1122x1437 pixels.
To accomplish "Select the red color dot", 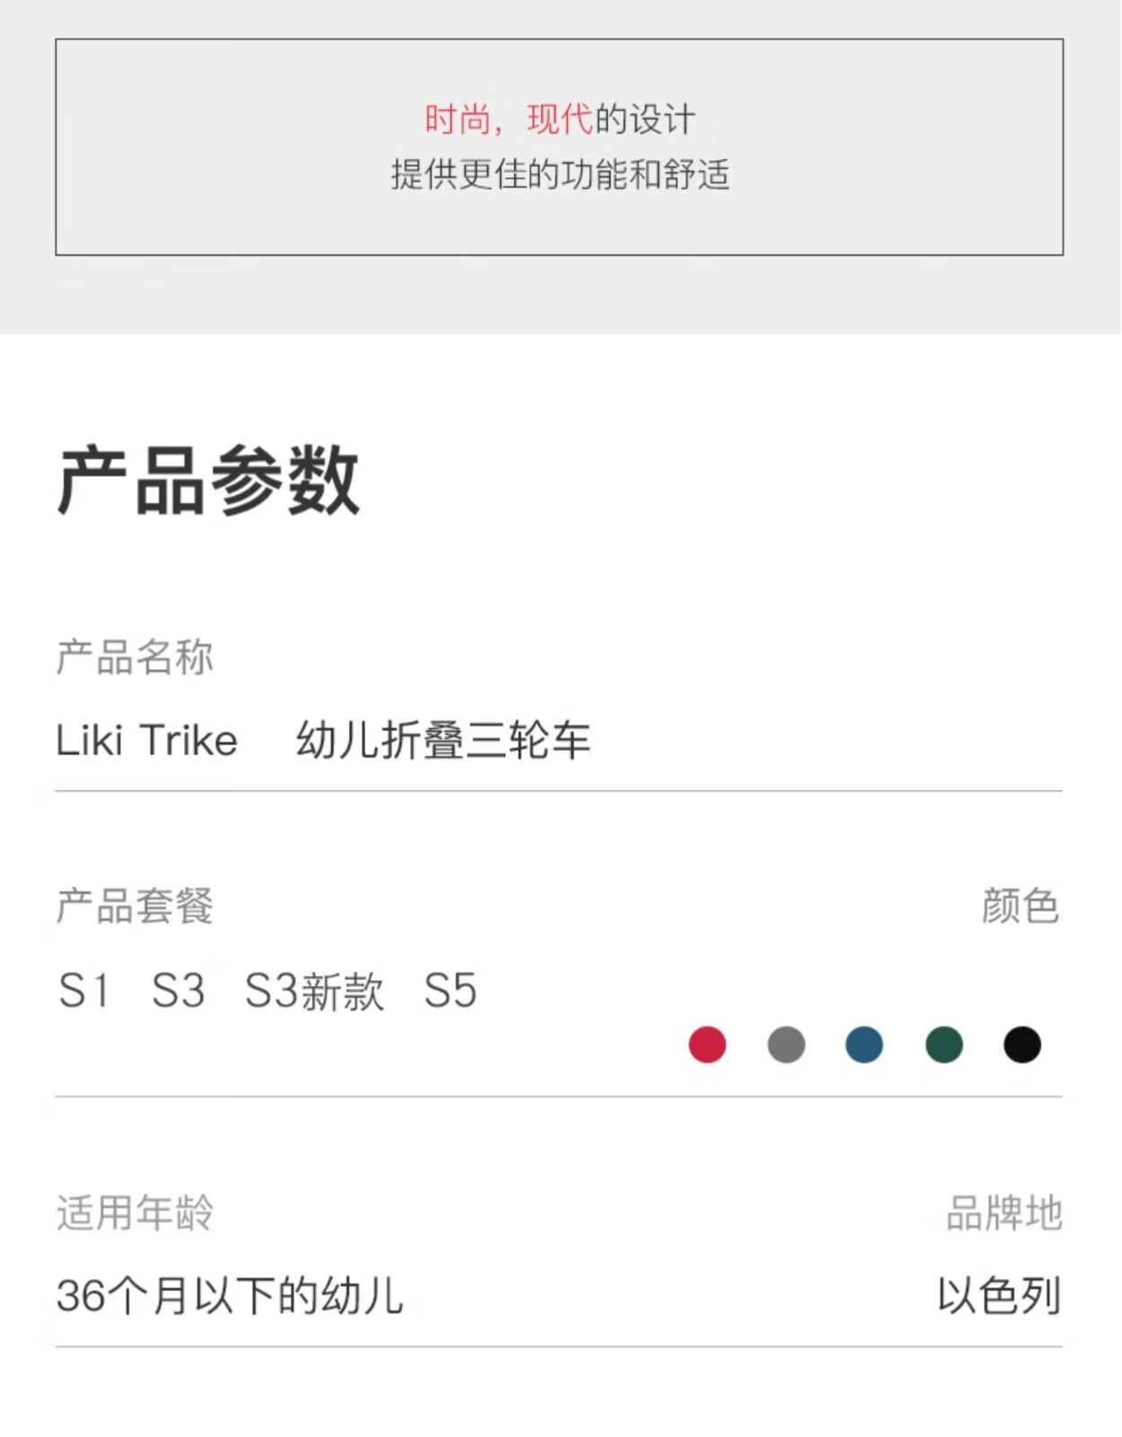I will click(707, 1045).
